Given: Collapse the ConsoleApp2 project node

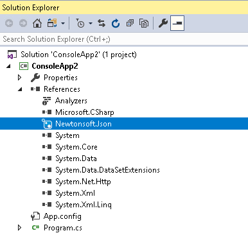Looking at the screenshot, I should pos(8,66).
